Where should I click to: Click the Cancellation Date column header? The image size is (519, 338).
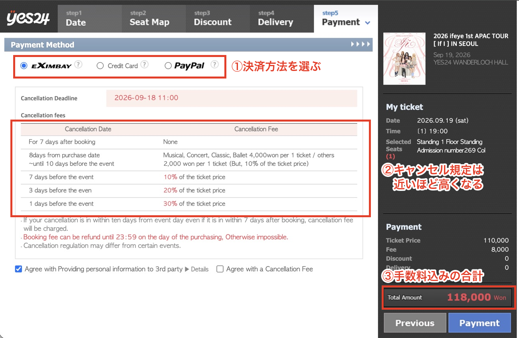pyautogui.click(x=88, y=129)
